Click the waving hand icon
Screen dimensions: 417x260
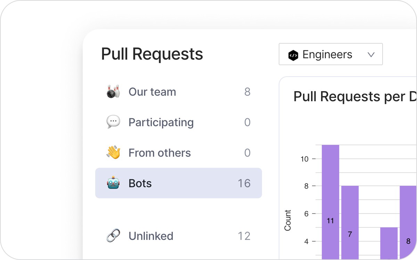(x=113, y=153)
